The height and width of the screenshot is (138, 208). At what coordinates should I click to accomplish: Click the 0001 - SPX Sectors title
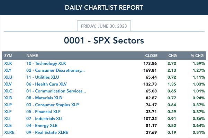pyautogui.click(x=104, y=40)
